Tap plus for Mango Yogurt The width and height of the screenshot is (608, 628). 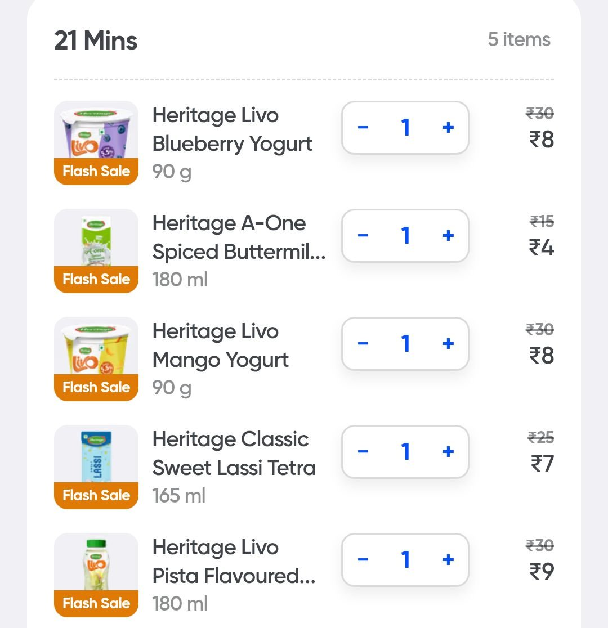(448, 344)
